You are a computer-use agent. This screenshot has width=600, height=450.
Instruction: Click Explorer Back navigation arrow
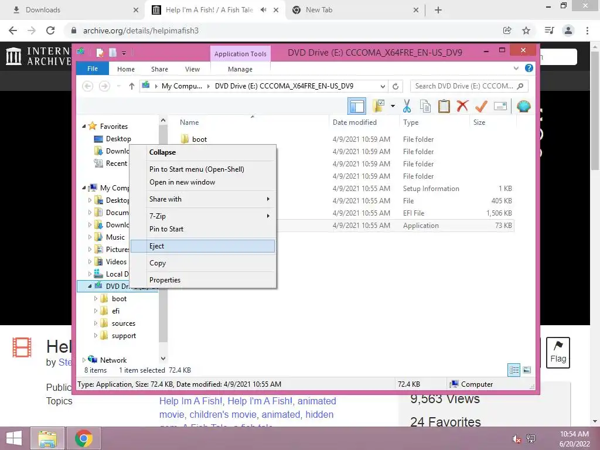coord(88,87)
